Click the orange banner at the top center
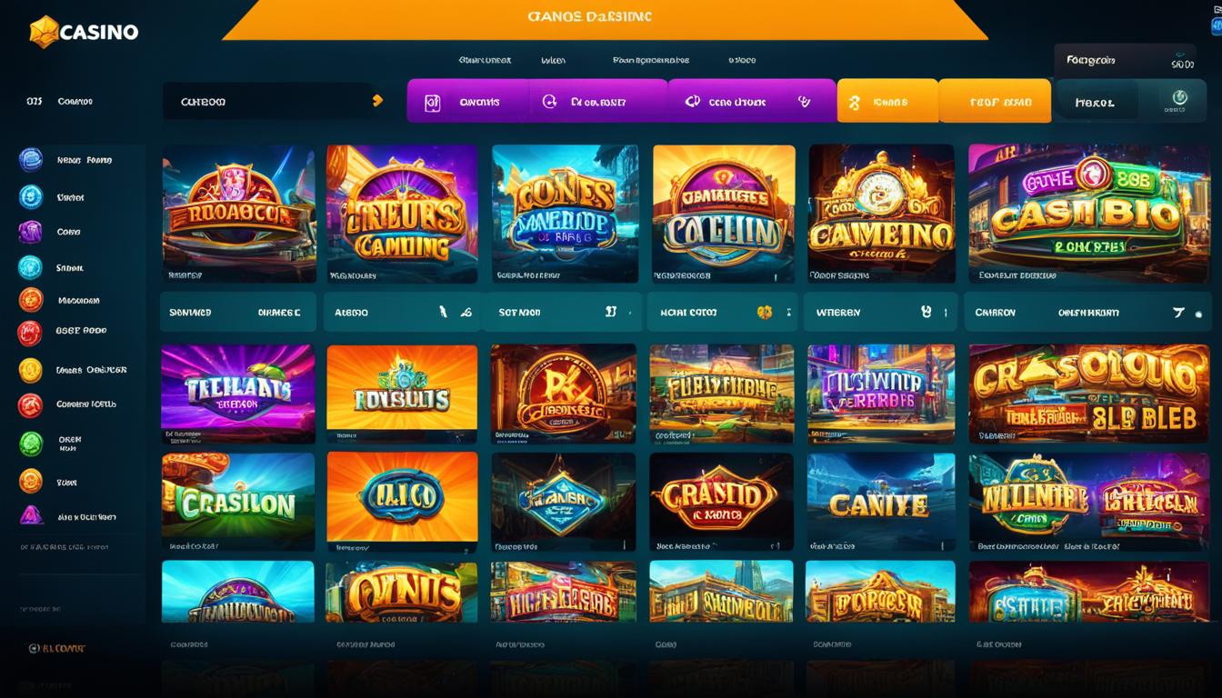Viewport: 1222px width, 698px height. point(605,20)
